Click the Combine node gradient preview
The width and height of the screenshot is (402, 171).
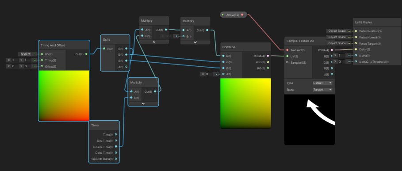[x=245, y=103]
